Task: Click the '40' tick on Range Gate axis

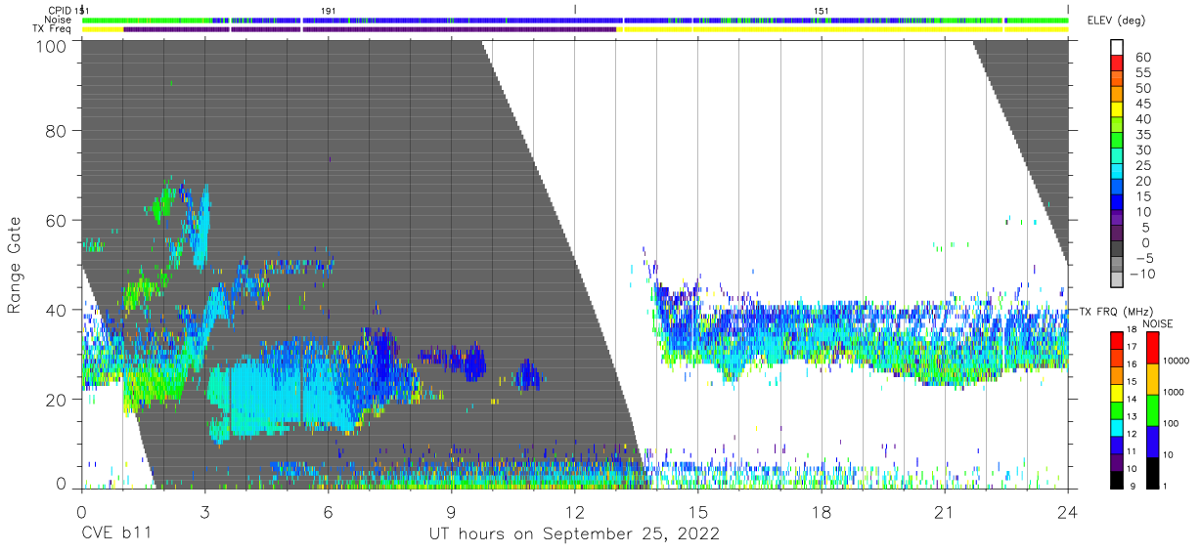Action: point(56,310)
